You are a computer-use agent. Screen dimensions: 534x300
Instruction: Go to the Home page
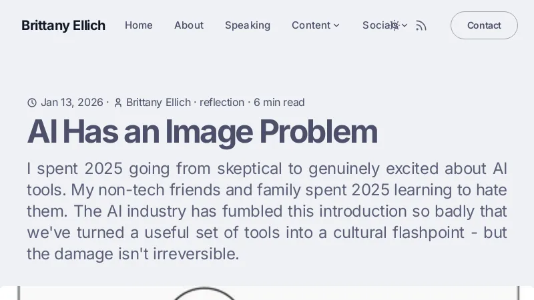pyautogui.click(x=139, y=25)
